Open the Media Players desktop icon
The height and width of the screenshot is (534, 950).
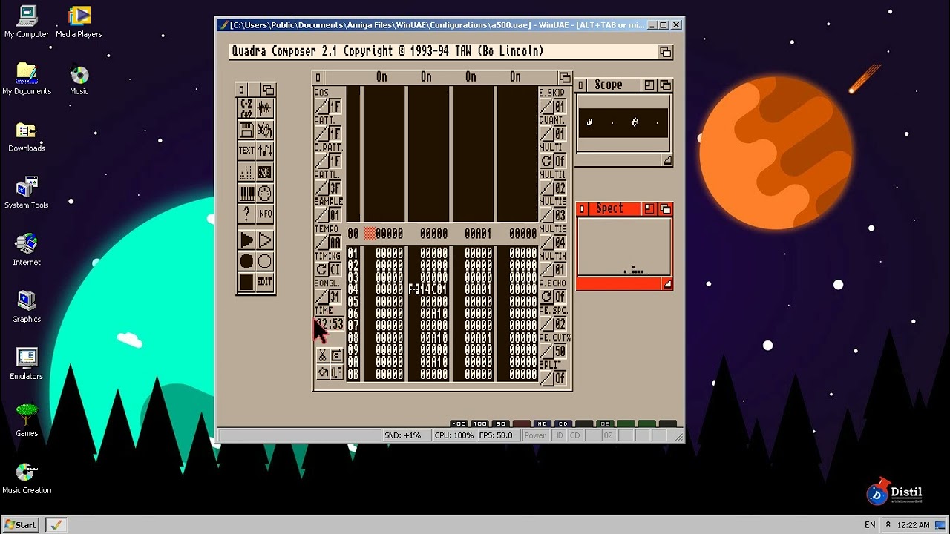[x=79, y=22]
